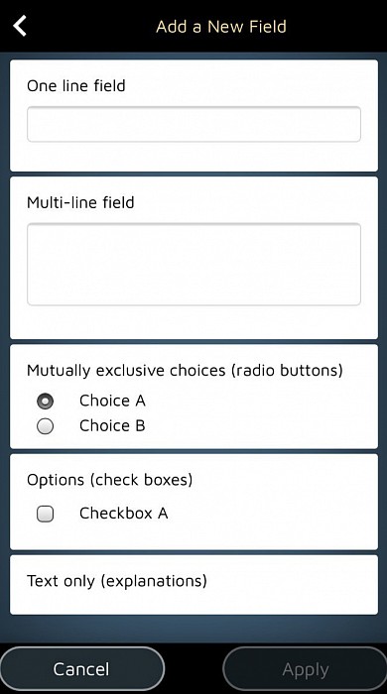The width and height of the screenshot is (387, 694).
Task: Click the 'Choice A' text label
Action: [112, 401]
